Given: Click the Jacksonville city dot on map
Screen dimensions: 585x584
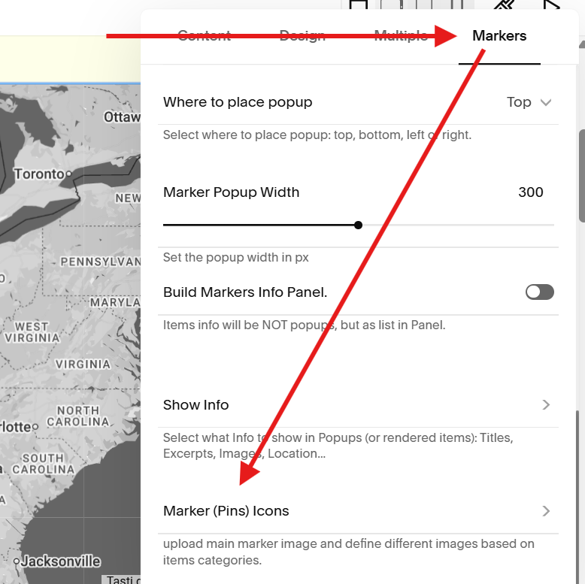Looking at the screenshot, I should [16, 561].
